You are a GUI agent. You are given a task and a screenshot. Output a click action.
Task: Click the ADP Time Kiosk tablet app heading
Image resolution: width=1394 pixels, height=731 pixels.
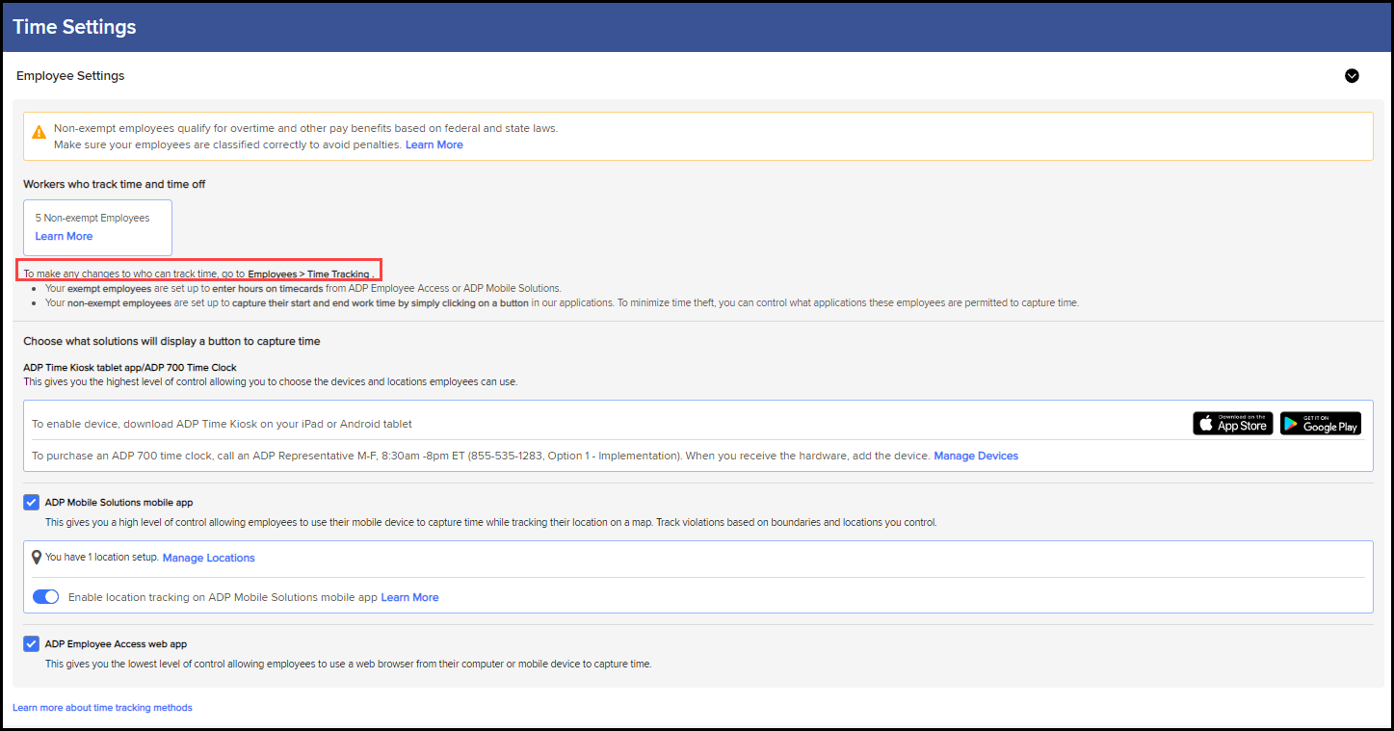[129, 368]
